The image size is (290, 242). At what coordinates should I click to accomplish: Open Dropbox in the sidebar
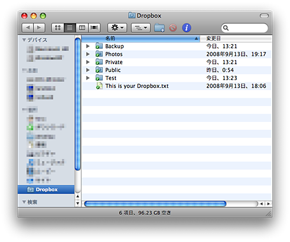click(x=46, y=190)
